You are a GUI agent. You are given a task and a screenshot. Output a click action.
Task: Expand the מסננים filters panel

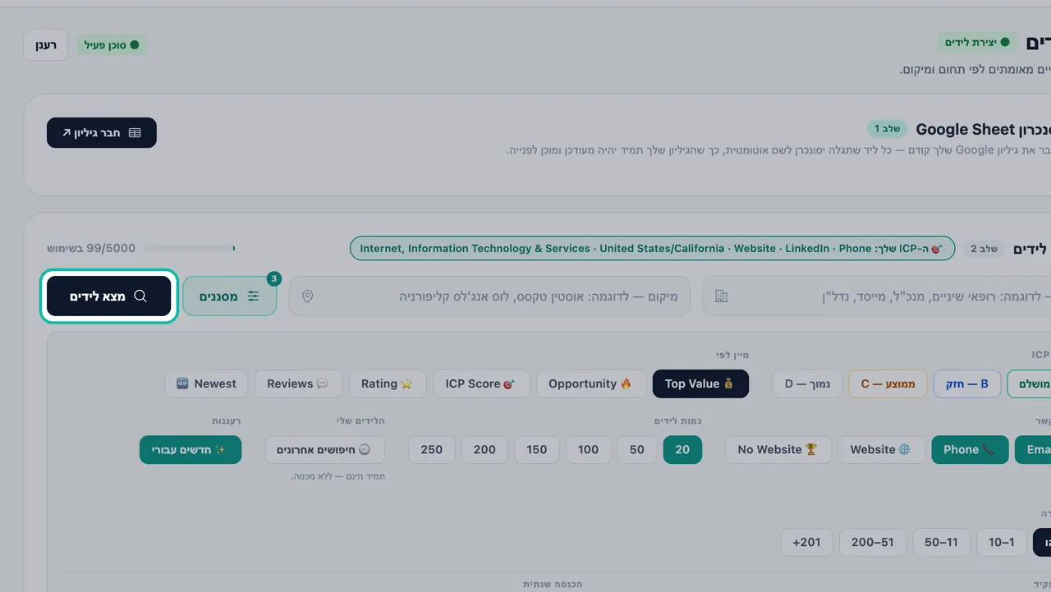[x=230, y=296]
